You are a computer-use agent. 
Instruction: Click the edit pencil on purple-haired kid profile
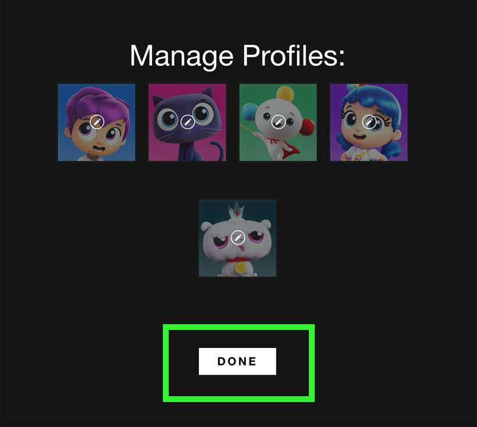coord(97,122)
